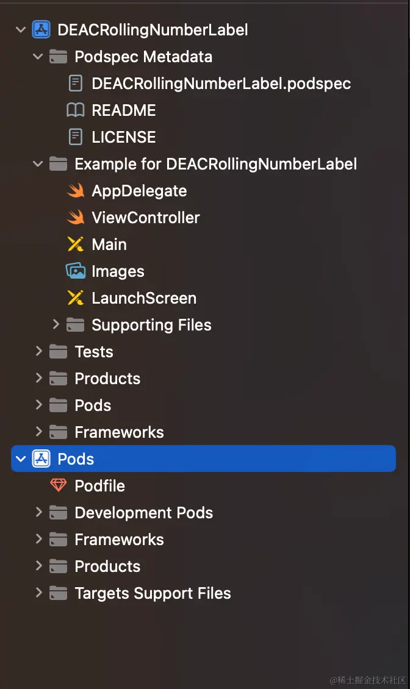Click the Swift icon beside ViewController

(x=76, y=218)
